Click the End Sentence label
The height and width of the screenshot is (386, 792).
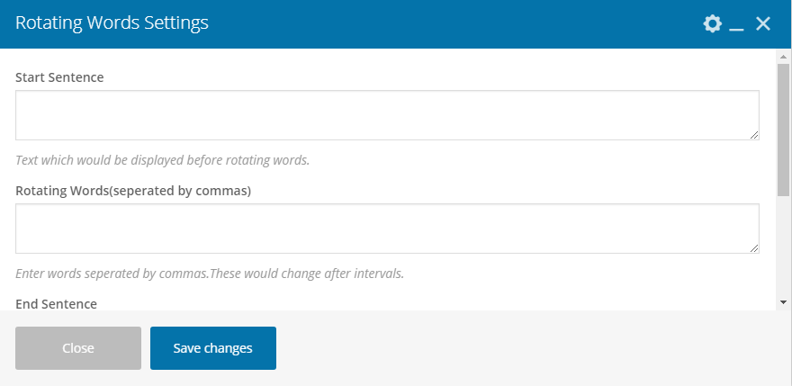[x=56, y=303]
